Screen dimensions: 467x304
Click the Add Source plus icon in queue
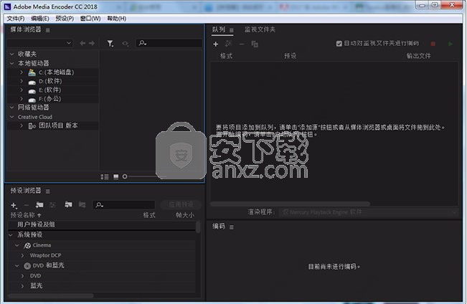[216, 44]
